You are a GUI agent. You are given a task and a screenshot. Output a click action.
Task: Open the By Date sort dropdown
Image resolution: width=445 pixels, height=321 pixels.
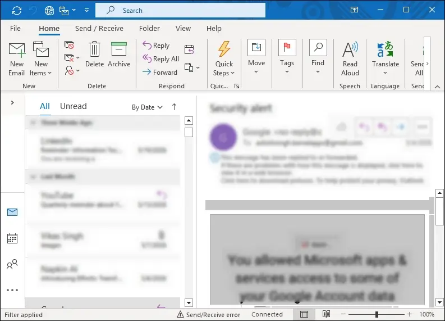147,107
